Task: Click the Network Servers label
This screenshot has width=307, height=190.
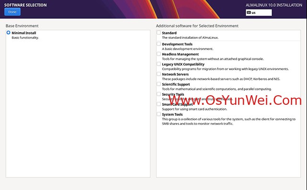Action: [175, 74]
